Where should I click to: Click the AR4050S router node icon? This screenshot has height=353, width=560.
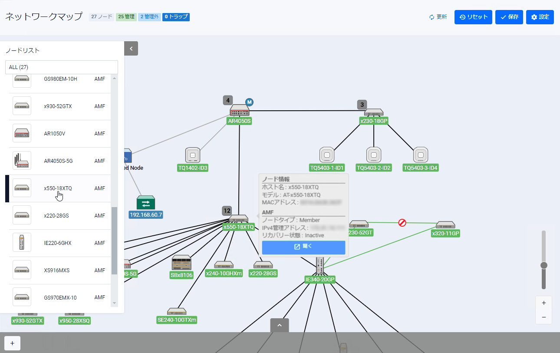pyautogui.click(x=239, y=110)
